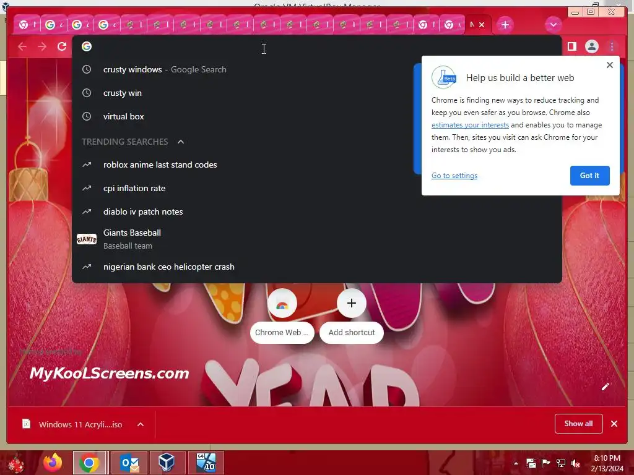
Task: Click the "Chrome Web ..." shortcut label
Action: (x=282, y=332)
